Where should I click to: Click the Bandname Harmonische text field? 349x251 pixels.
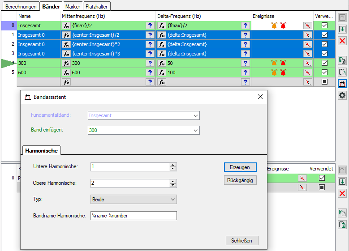[134, 216]
